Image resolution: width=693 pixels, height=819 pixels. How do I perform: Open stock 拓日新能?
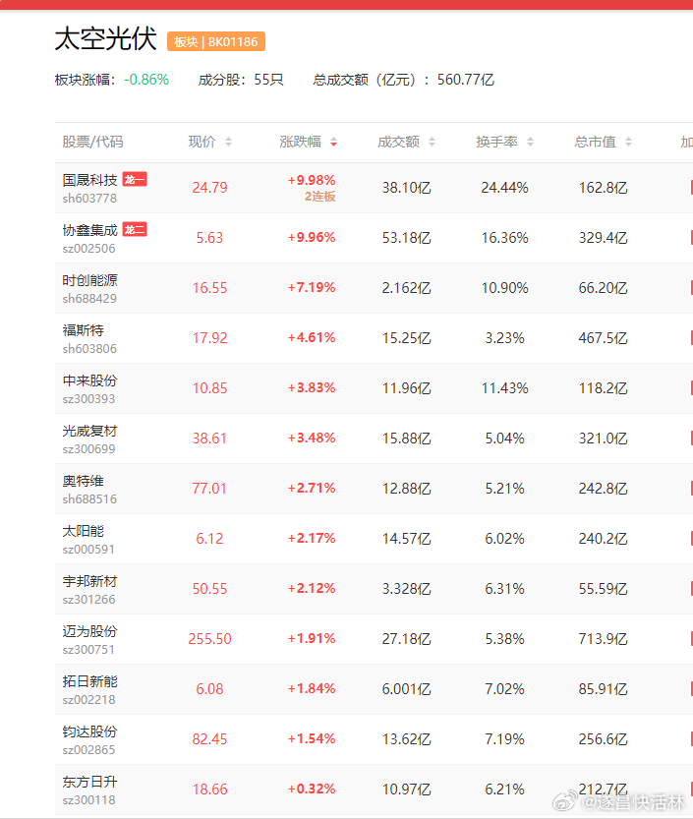click(x=89, y=681)
